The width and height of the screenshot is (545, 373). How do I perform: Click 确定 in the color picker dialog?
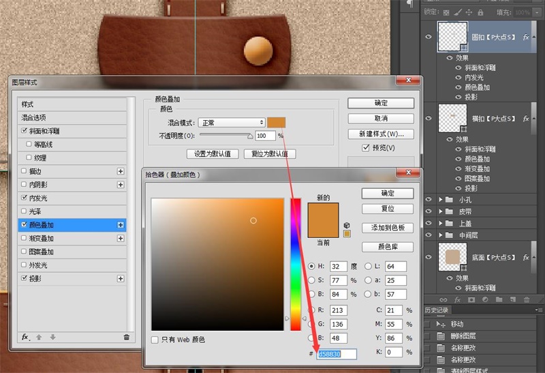(x=388, y=194)
